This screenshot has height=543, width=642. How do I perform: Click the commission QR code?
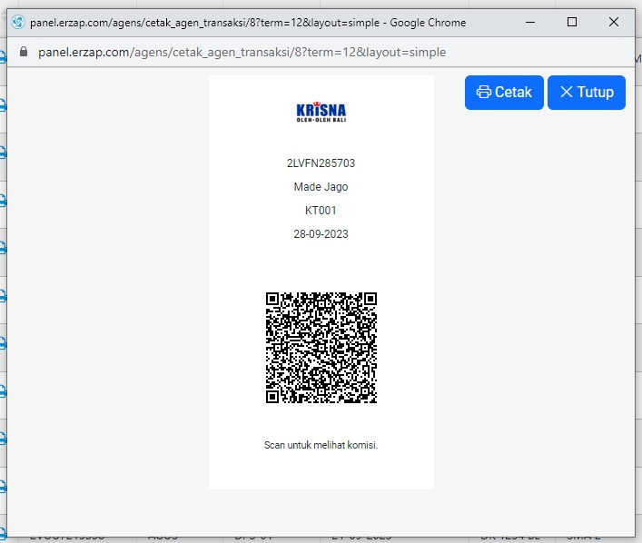pos(321,348)
